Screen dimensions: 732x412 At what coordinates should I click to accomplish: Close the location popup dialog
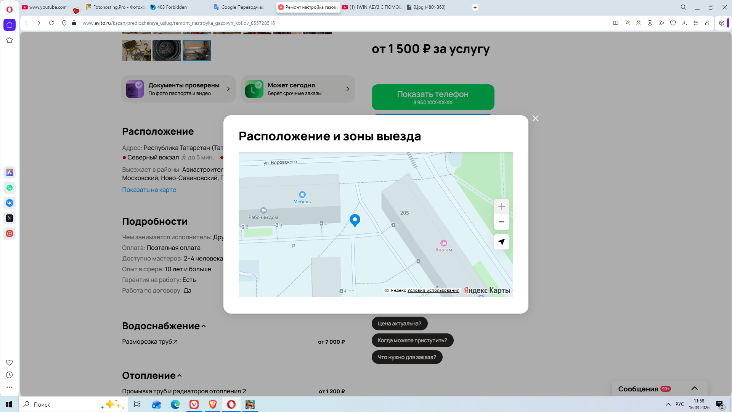pyautogui.click(x=535, y=118)
